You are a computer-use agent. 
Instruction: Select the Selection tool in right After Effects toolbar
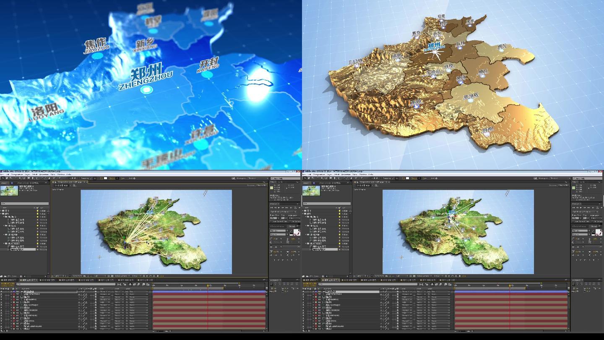[305, 178]
